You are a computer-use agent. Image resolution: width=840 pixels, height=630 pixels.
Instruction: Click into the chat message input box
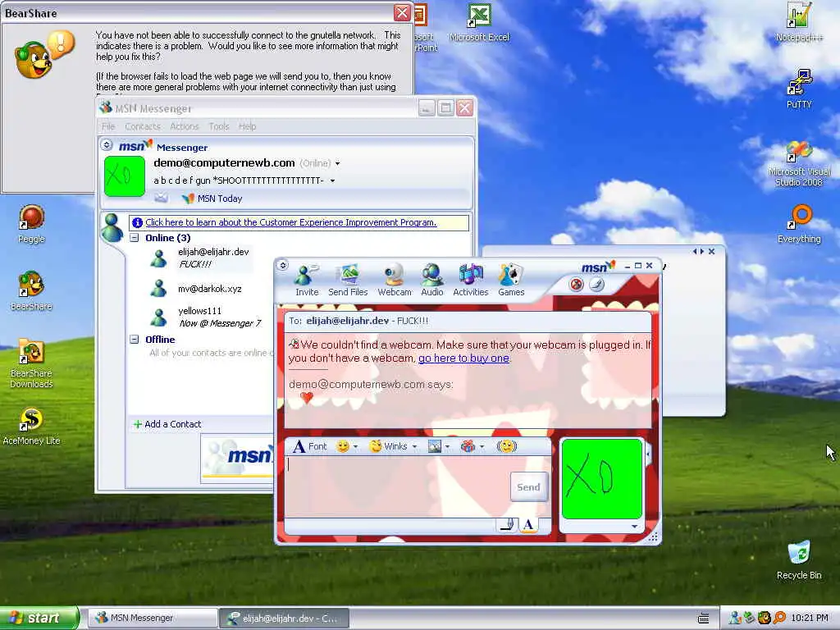[396, 486]
